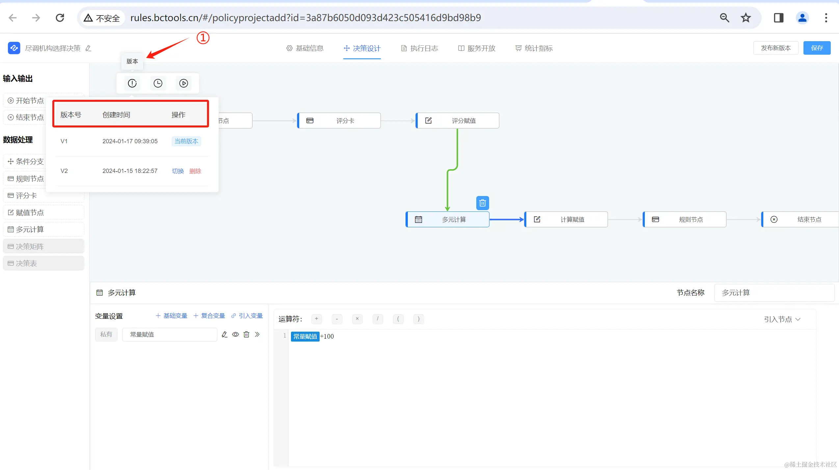
Task: Open the 引入节点 dropdown
Action: coord(782,319)
